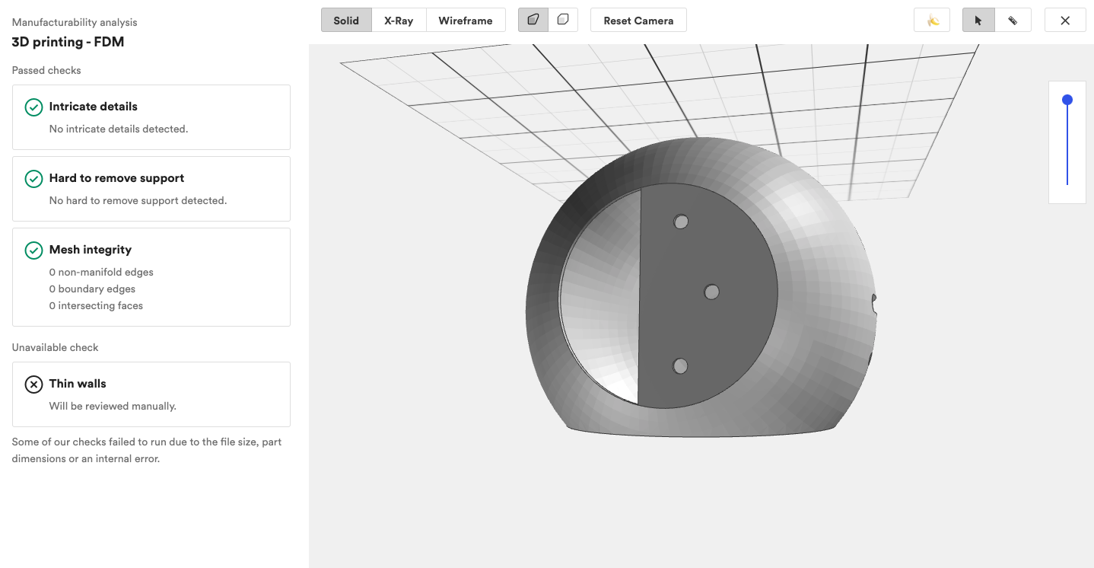Click 'Will be reviewed manually.' text
The image size is (1094, 568).
point(113,406)
